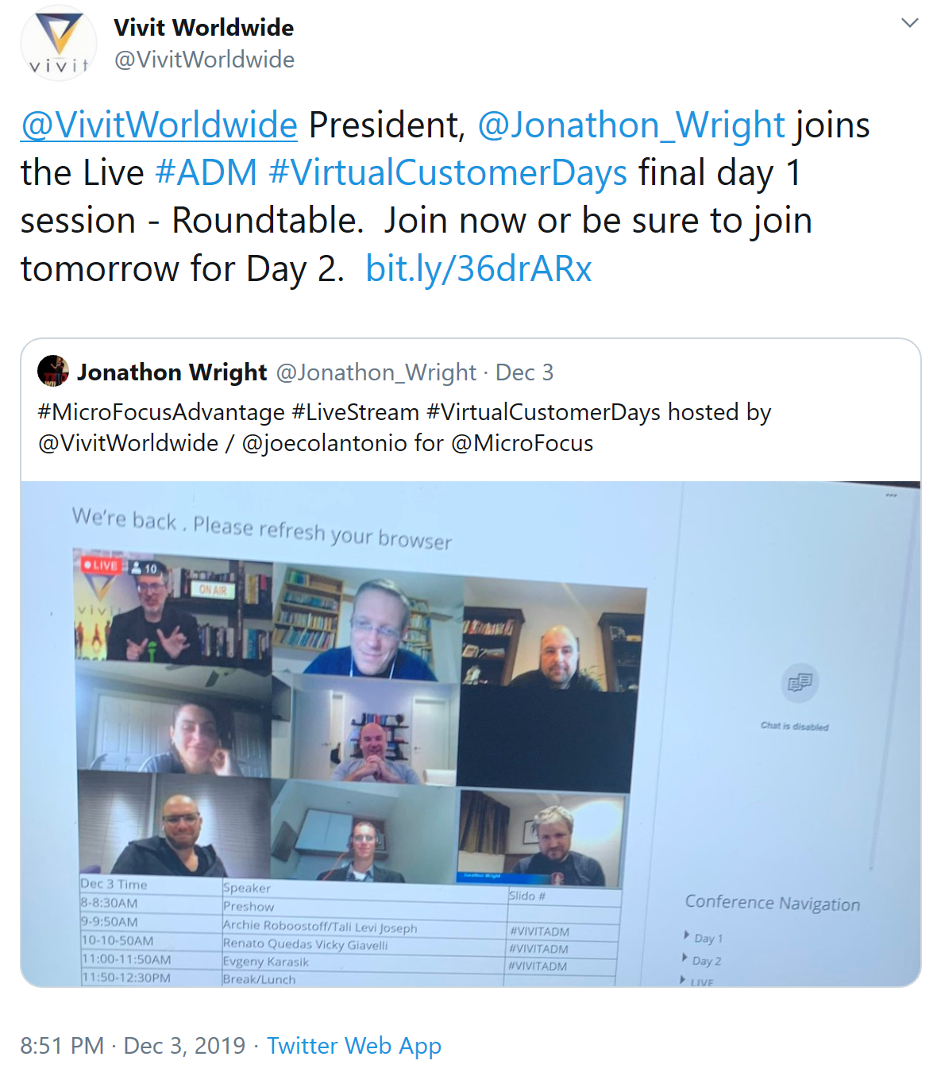Open the tweet options chevron menu
This screenshot has width=937, height=1072.
click(910, 23)
